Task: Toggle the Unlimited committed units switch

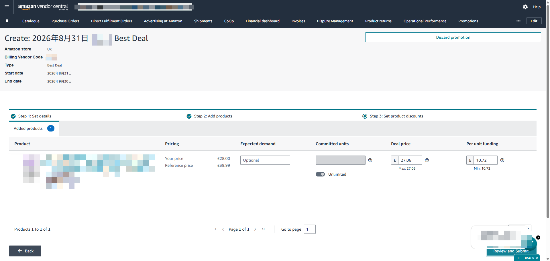Action: pyautogui.click(x=320, y=174)
